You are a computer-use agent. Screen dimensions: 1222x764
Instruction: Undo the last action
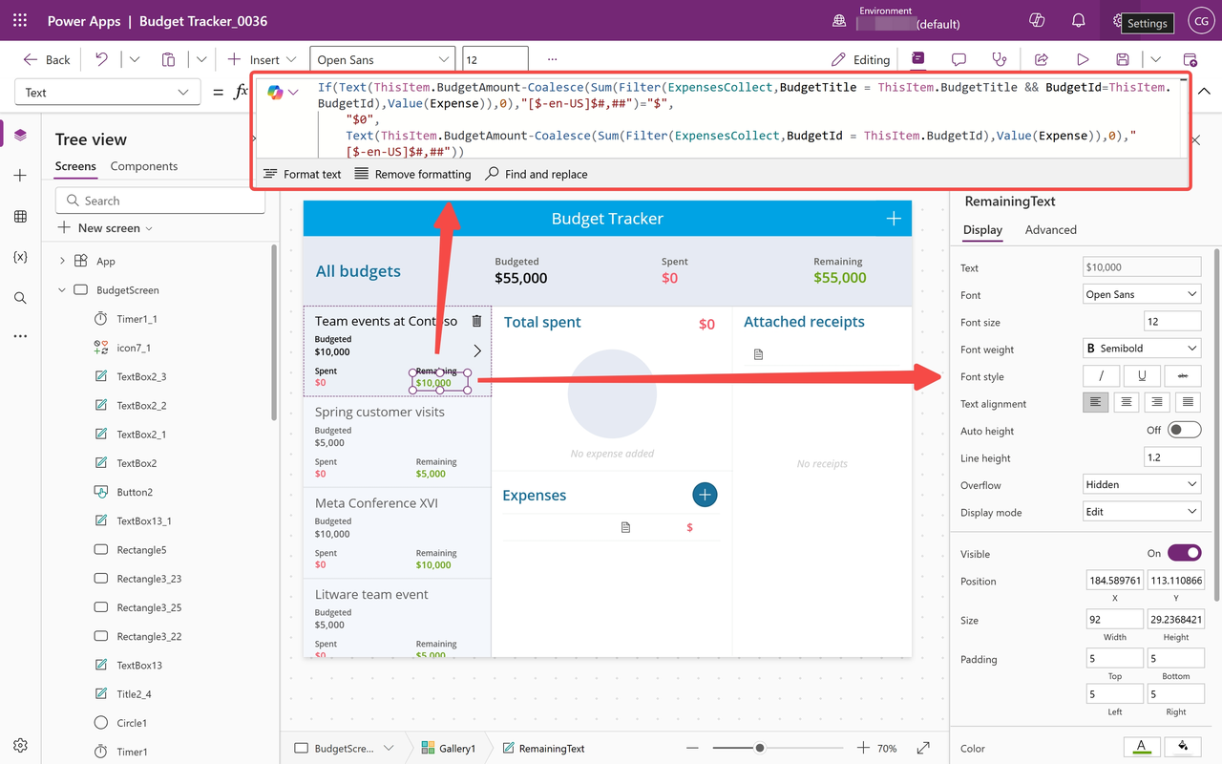pyautogui.click(x=101, y=59)
